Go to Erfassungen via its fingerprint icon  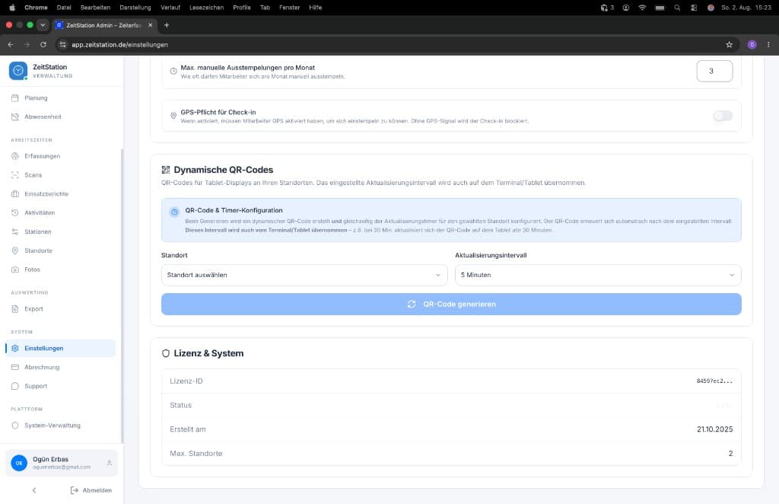point(15,156)
